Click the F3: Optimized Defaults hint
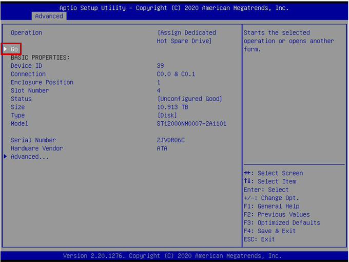 (282, 223)
